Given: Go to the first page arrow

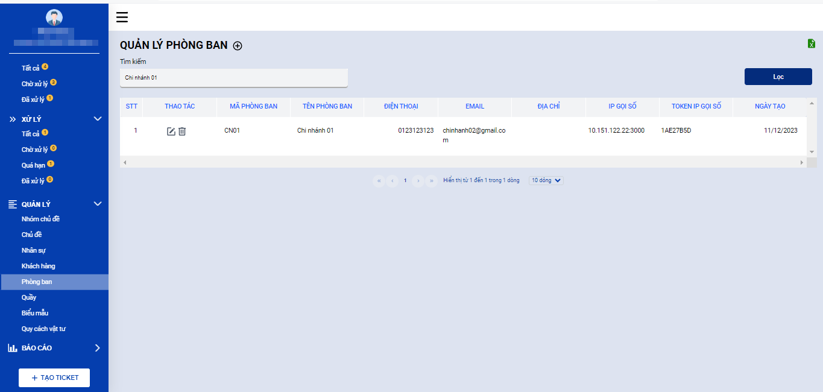Looking at the screenshot, I should [x=379, y=180].
